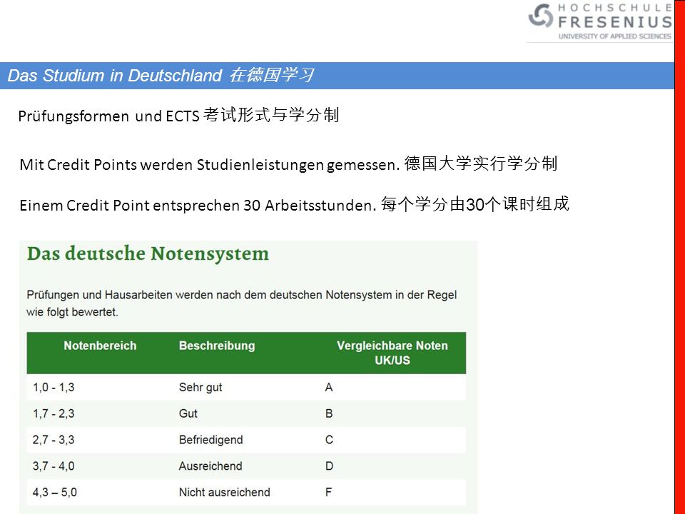
Task: Click the grade 'A' cell
Action: tap(329, 387)
